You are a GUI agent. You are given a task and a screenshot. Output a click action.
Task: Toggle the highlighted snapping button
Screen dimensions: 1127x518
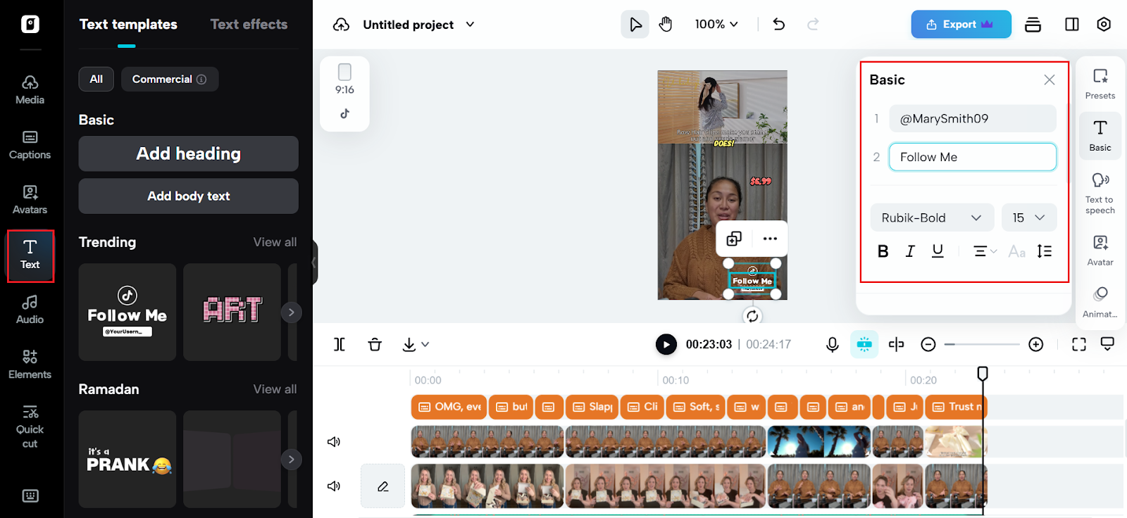pyautogui.click(x=864, y=344)
